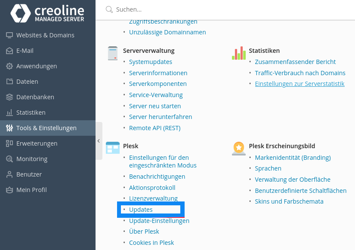Screen dimensions: 355x250
Task: Open Remote API (REST) link
Action: 155,128
